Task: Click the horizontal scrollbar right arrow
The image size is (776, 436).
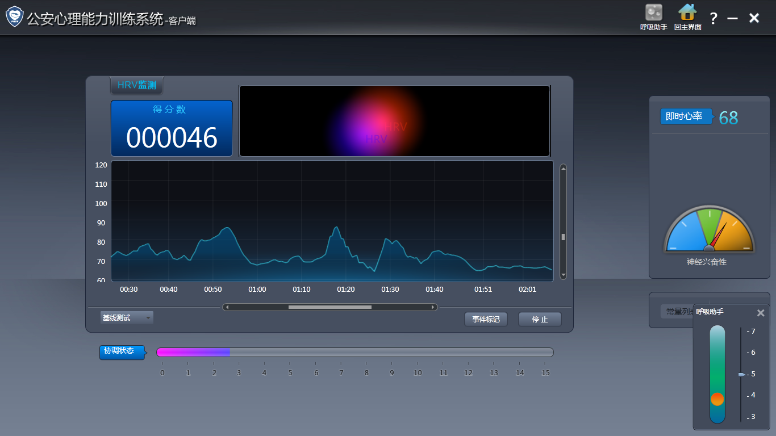Action: pyautogui.click(x=433, y=307)
